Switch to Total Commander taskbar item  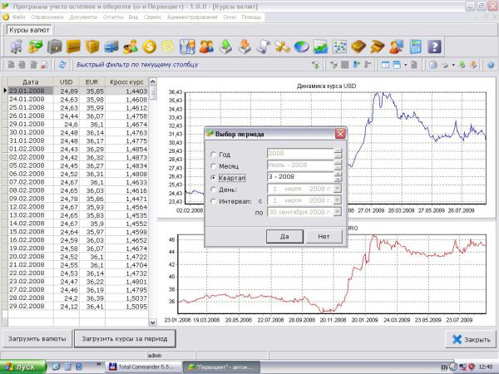pos(142,367)
